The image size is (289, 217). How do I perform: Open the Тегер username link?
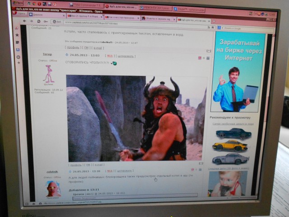click(x=47, y=54)
